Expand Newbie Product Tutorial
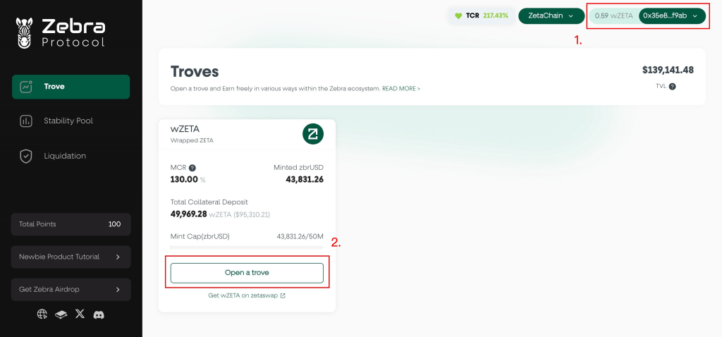This screenshot has height=337, width=722. 71,257
